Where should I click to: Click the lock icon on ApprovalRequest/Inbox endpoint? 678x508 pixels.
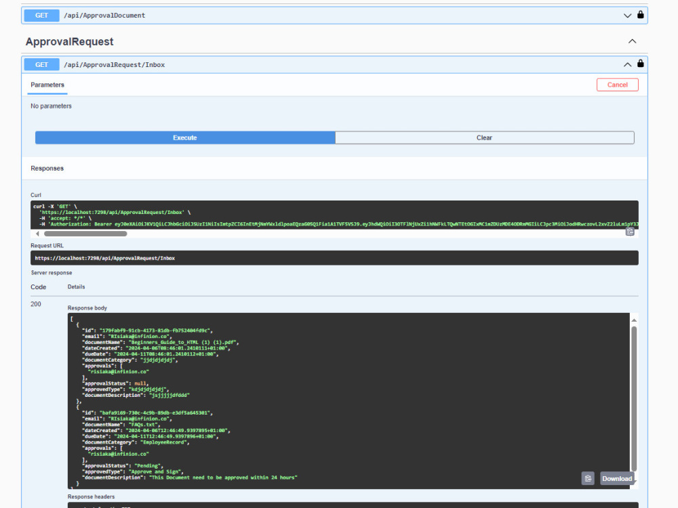(641, 64)
